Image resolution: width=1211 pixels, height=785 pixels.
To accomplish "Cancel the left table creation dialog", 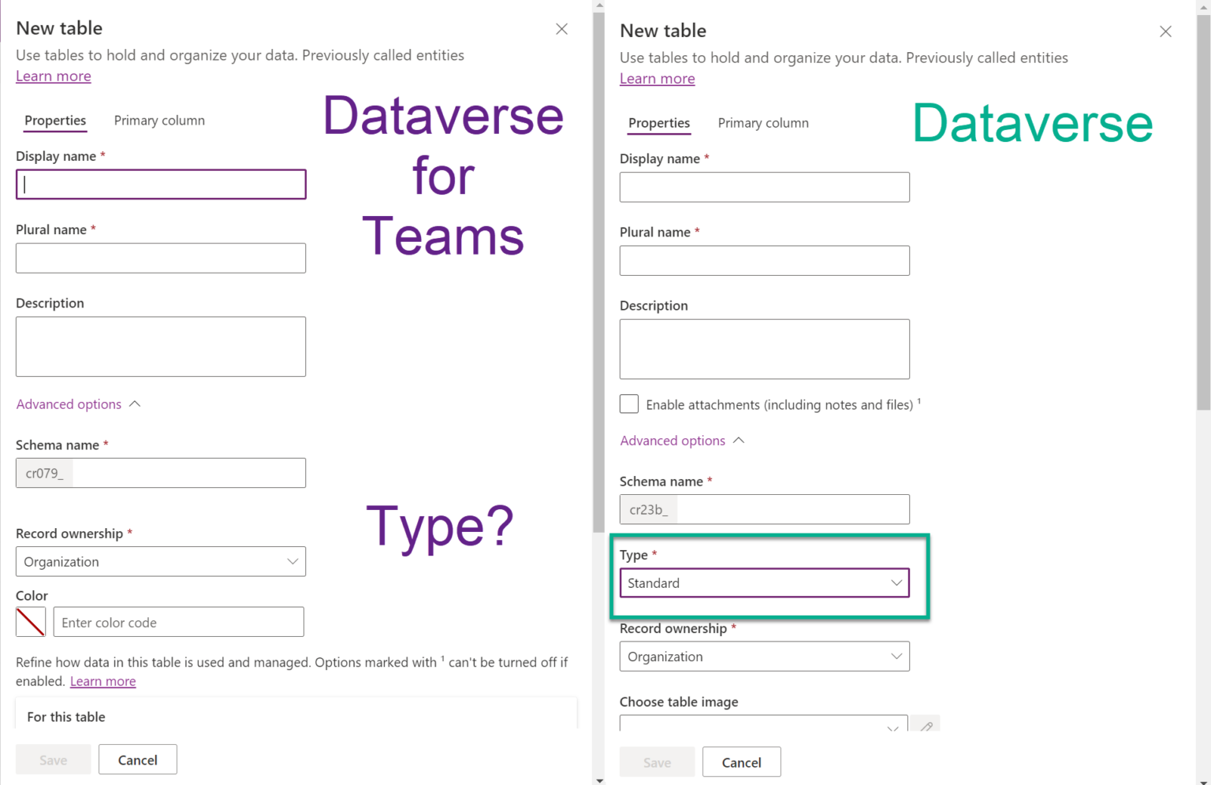I will point(137,759).
